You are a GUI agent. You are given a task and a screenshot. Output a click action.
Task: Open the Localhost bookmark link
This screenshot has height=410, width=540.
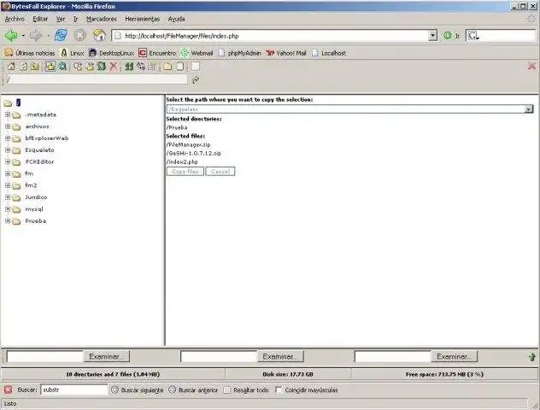[329, 53]
